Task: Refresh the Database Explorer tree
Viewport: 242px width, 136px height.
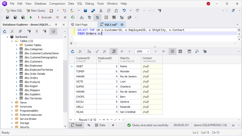Action: (x=5, y=31)
